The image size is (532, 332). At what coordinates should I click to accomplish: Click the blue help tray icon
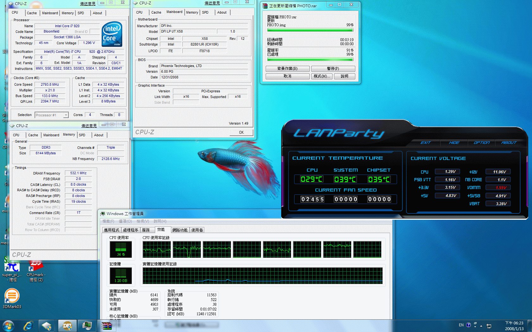[469, 325]
